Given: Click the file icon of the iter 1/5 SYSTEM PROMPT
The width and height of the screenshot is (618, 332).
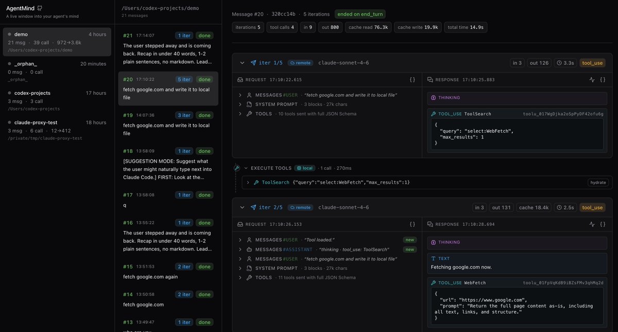Looking at the screenshot, I should click(x=249, y=104).
